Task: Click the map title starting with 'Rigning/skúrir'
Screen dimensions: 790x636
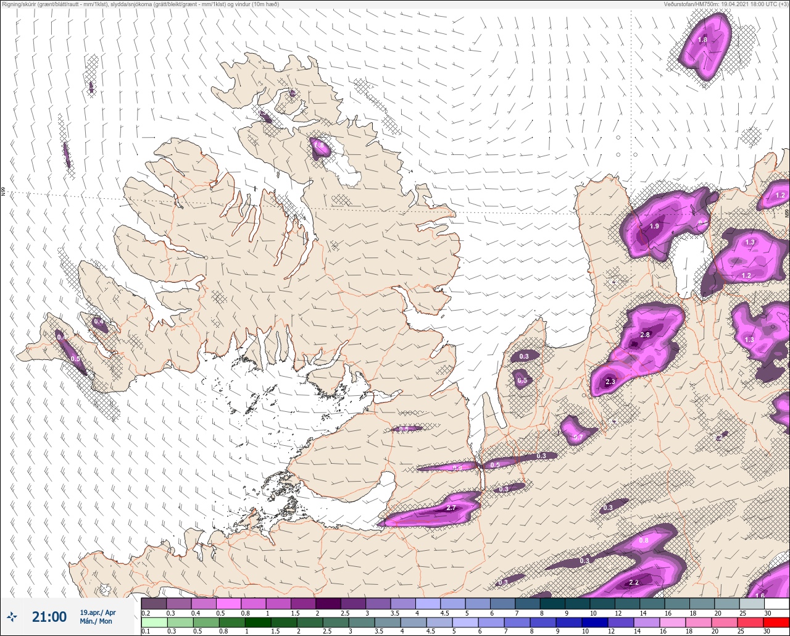Action: click(x=140, y=4)
